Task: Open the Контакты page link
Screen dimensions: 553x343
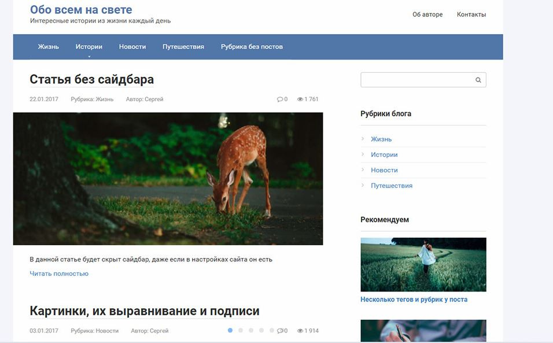Action: pos(471,14)
